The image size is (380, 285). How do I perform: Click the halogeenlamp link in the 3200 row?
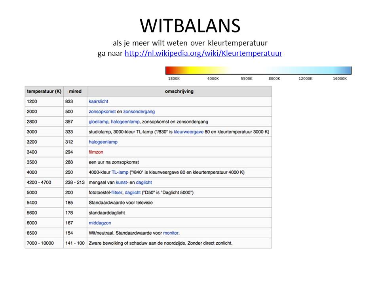point(103,142)
